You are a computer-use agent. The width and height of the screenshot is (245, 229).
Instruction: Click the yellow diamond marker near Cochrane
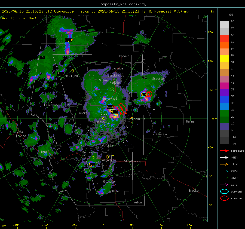pyautogui.click(x=93, y=157)
